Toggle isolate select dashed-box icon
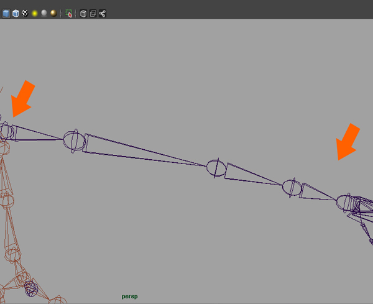The width and height of the screenshot is (373, 304). coord(69,14)
